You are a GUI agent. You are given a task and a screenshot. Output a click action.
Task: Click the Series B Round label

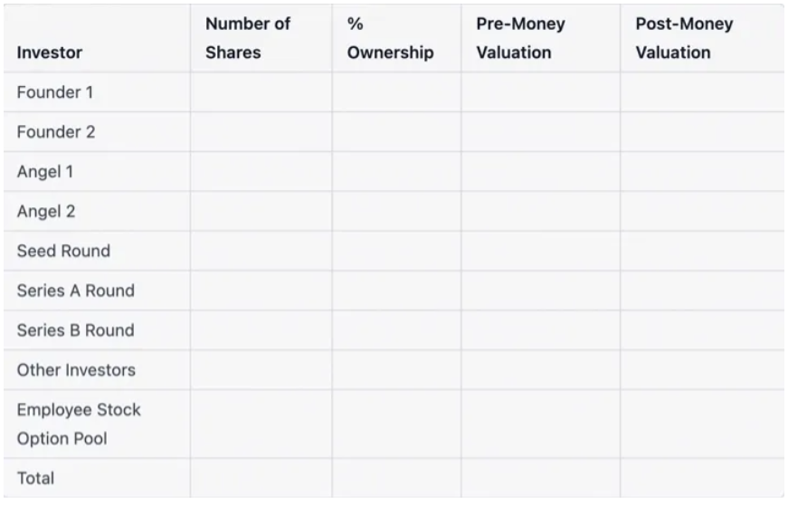75,330
